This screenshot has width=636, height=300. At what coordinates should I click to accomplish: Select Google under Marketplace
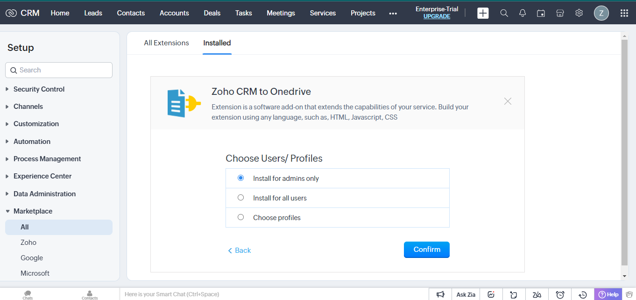(x=32, y=258)
